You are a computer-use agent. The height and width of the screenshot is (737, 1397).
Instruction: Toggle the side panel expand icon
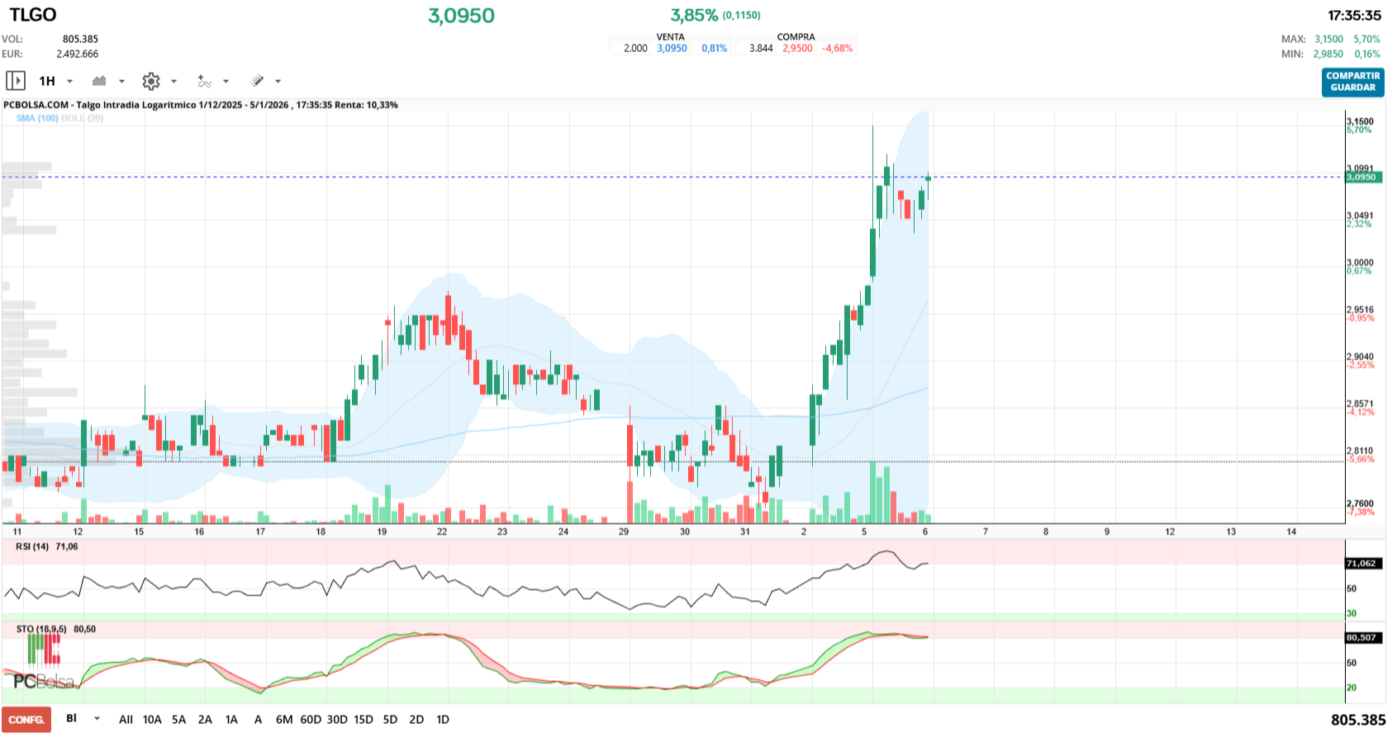pyautogui.click(x=15, y=81)
